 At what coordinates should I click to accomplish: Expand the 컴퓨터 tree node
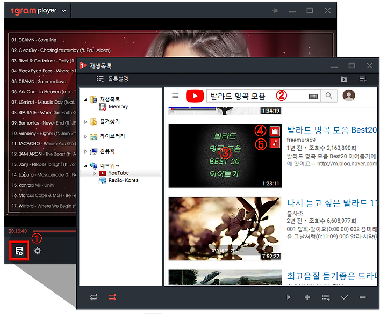point(85,151)
